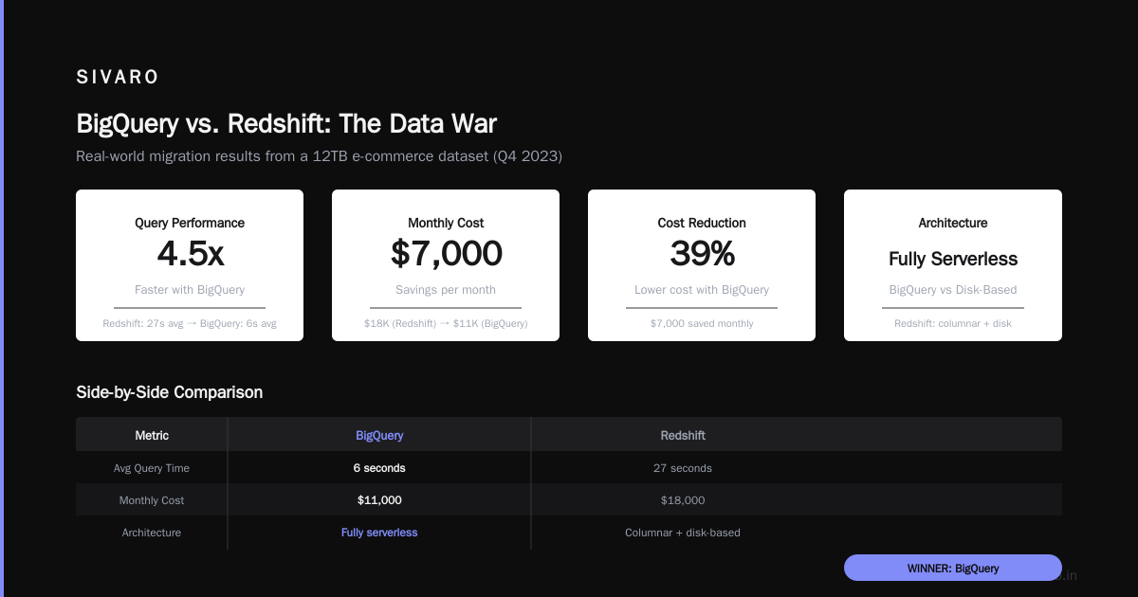Click "$18K (Redshift) → $11K (BigQuery)" note
This screenshot has width=1138, height=597.
446,323
